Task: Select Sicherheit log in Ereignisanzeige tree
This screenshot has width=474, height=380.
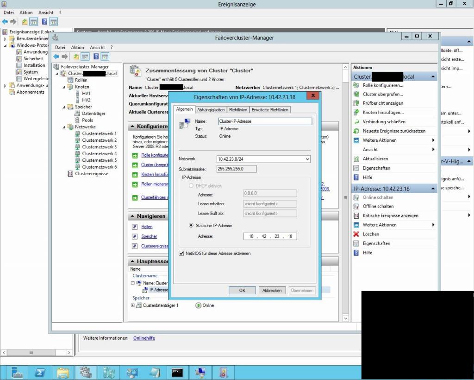Action: point(33,59)
